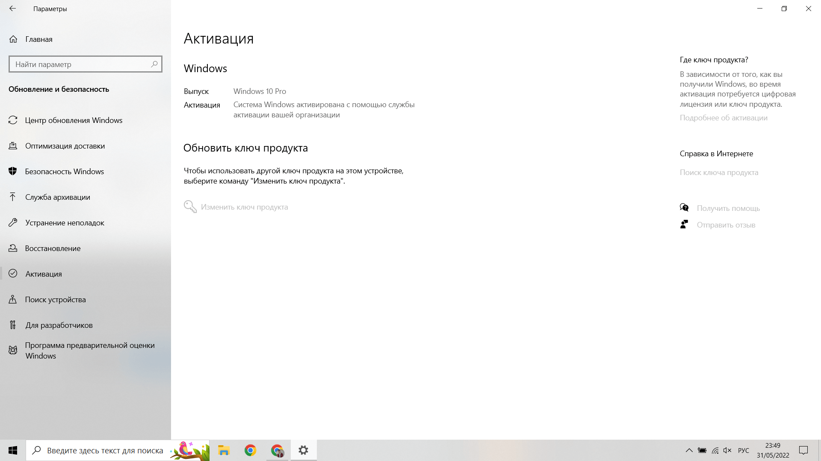This screenshot has width=821, height=461.
Task: Click the Активация page heading
Action: [219, 38]
